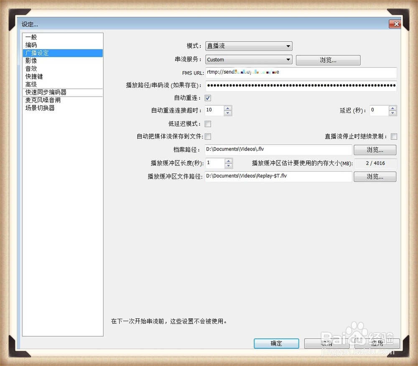418x366 pixels.
Task: Focus the FMS URL input field
Action: point(301,72)
